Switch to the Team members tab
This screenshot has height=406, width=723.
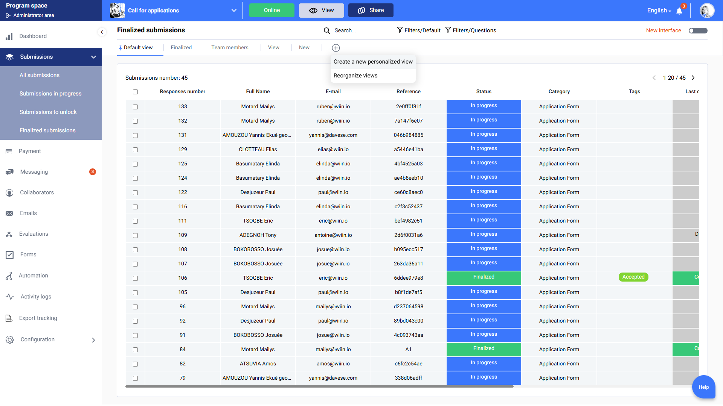click(x=230, y=48)
